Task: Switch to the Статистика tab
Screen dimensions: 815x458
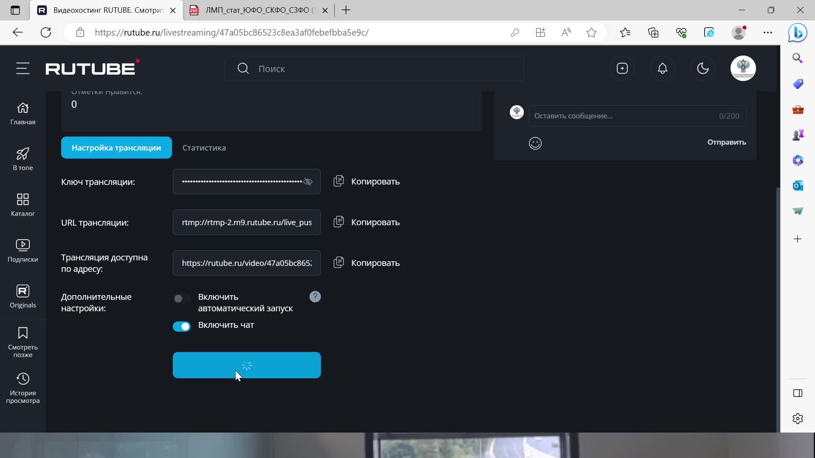Action: click(204, 148)
